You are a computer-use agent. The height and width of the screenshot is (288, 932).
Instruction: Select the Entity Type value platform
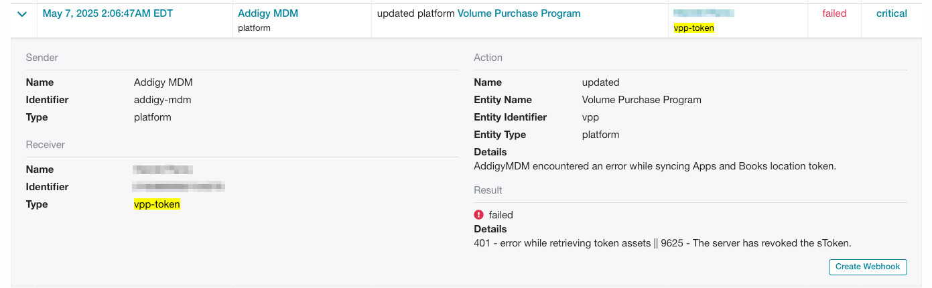601,135
